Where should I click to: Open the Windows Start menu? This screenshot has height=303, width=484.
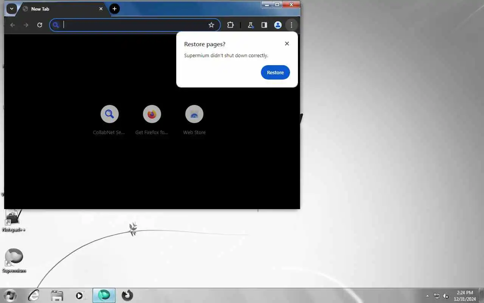(9, 295)
